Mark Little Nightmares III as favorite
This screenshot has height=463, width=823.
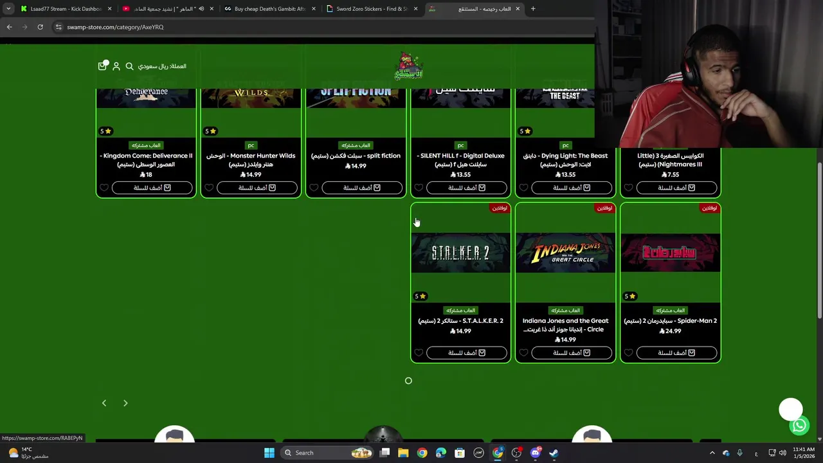click(628, 188)
